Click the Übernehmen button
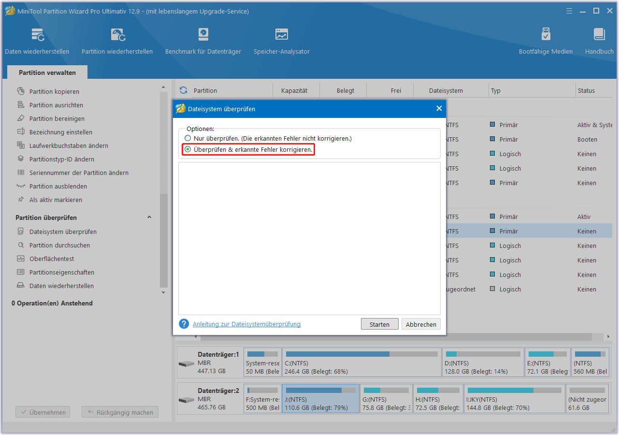 click(x=43, y=412)
